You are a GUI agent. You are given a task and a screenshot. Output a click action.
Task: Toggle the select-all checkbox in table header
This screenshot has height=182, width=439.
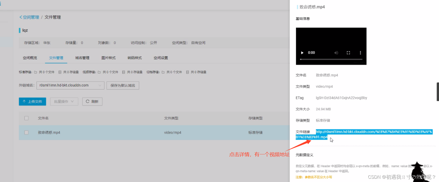(x=26, y=118)
